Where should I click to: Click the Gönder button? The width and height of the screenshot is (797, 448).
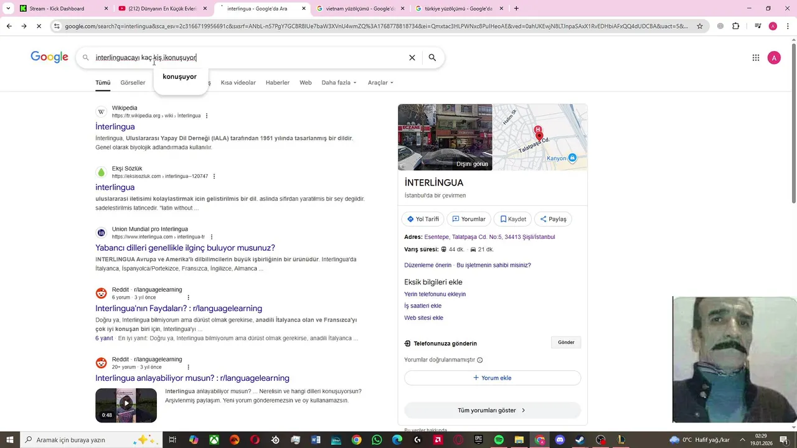566,342
